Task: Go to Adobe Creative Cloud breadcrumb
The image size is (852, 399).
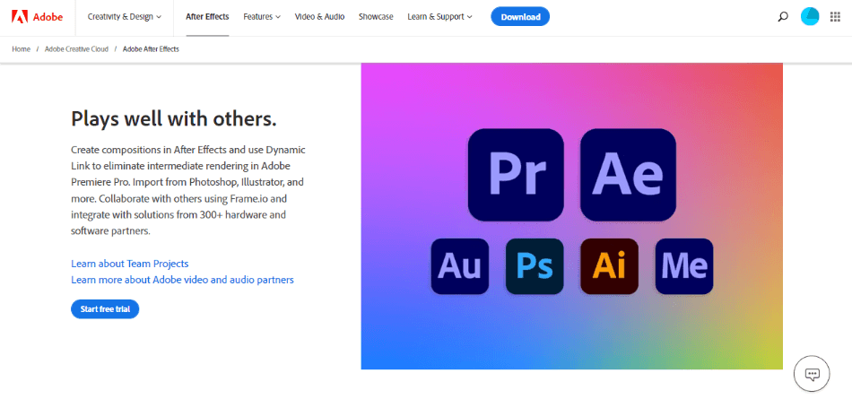Action: pos(76,49)
